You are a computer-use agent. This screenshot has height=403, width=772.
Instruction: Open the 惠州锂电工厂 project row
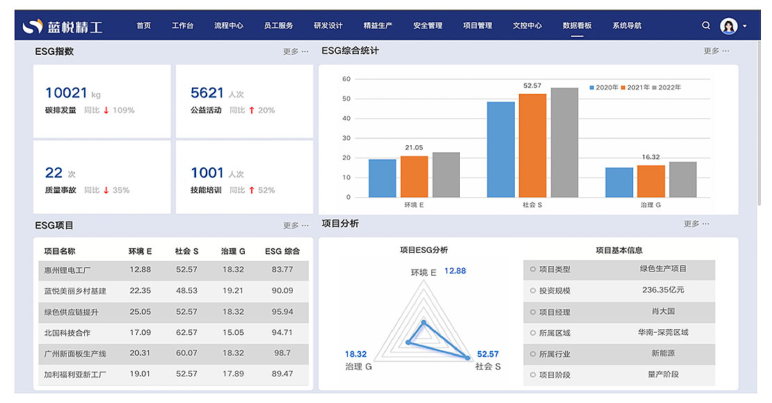[67, 270]
